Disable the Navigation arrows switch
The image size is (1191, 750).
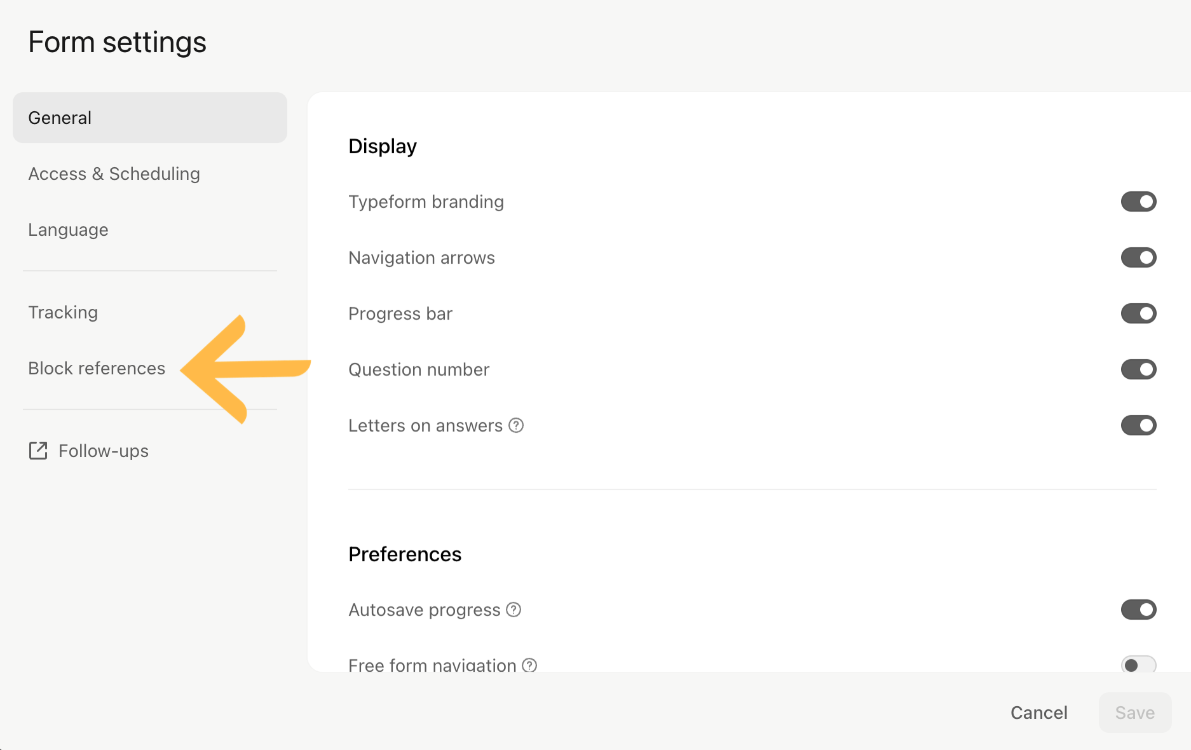[x=1138, y=257]
